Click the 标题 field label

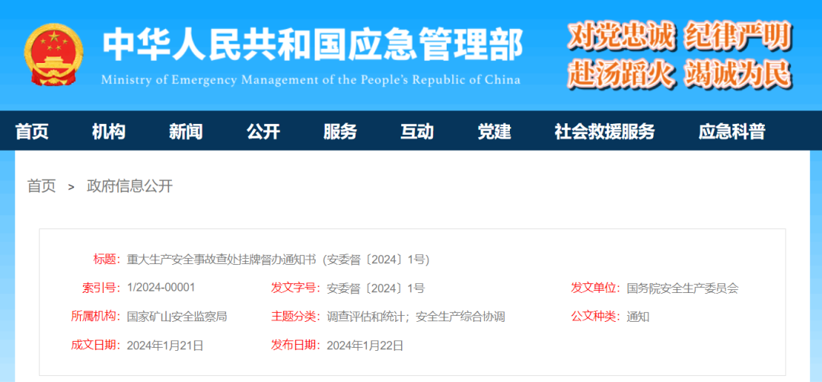click(x=107, y=259)
